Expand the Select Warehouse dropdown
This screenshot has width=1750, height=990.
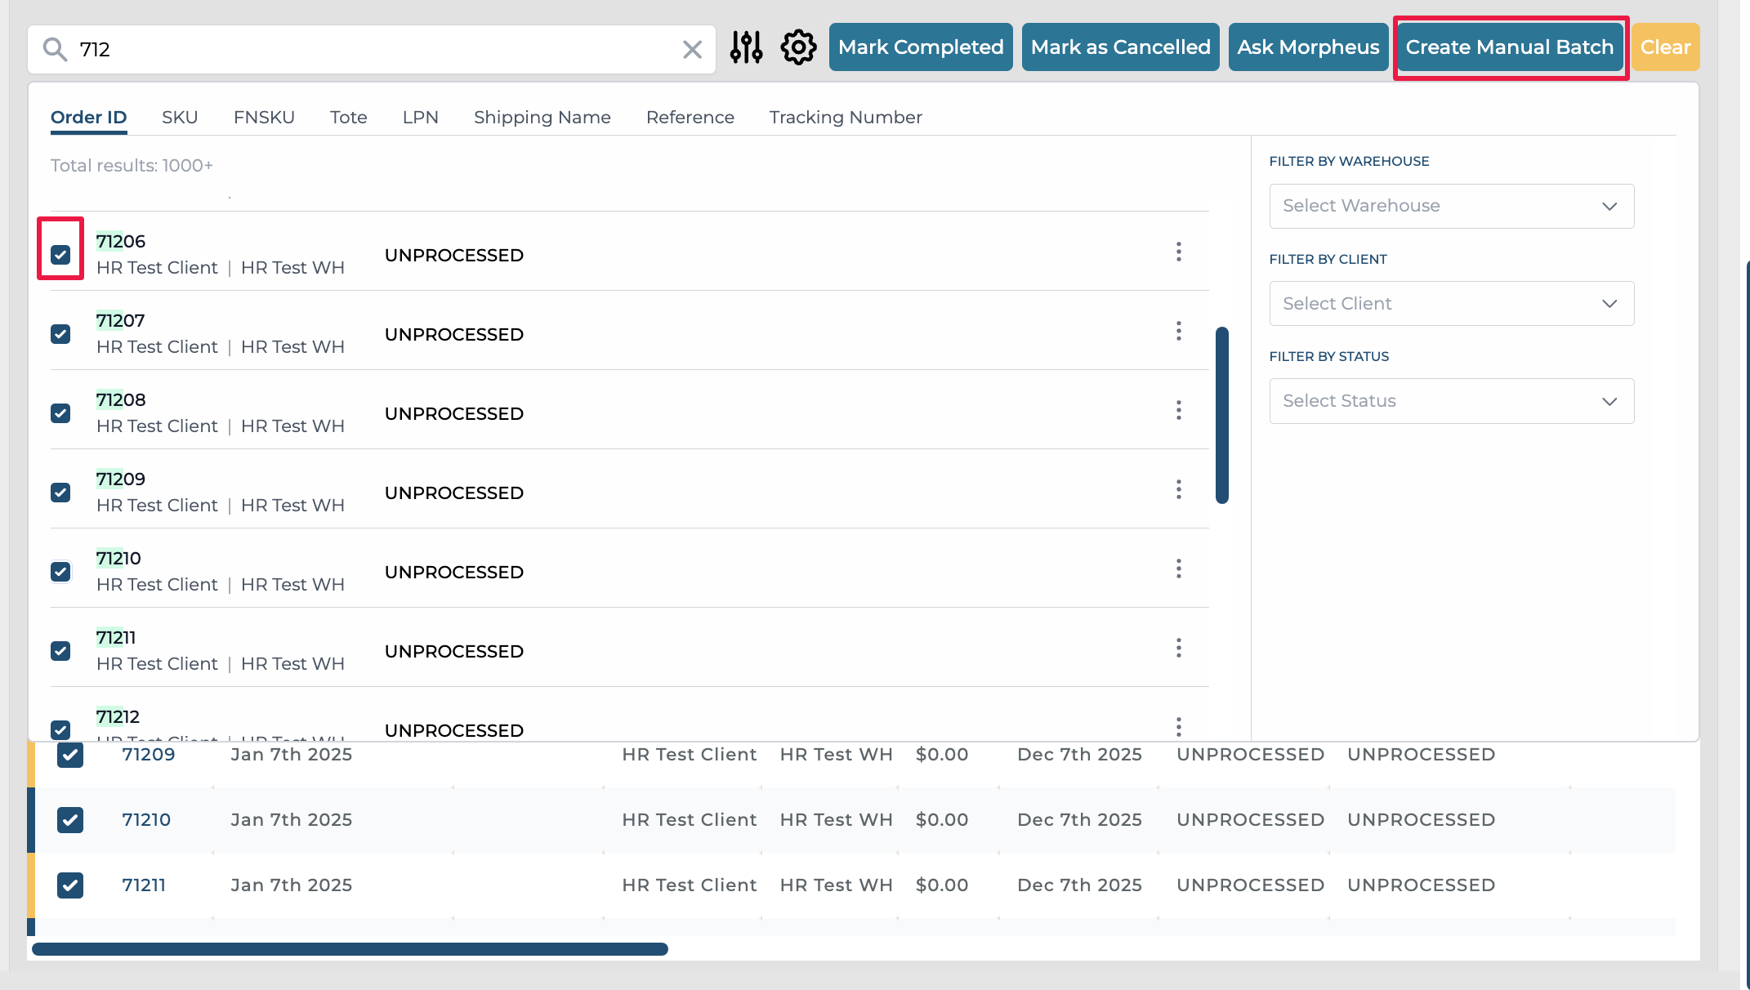coord(1451,206)
